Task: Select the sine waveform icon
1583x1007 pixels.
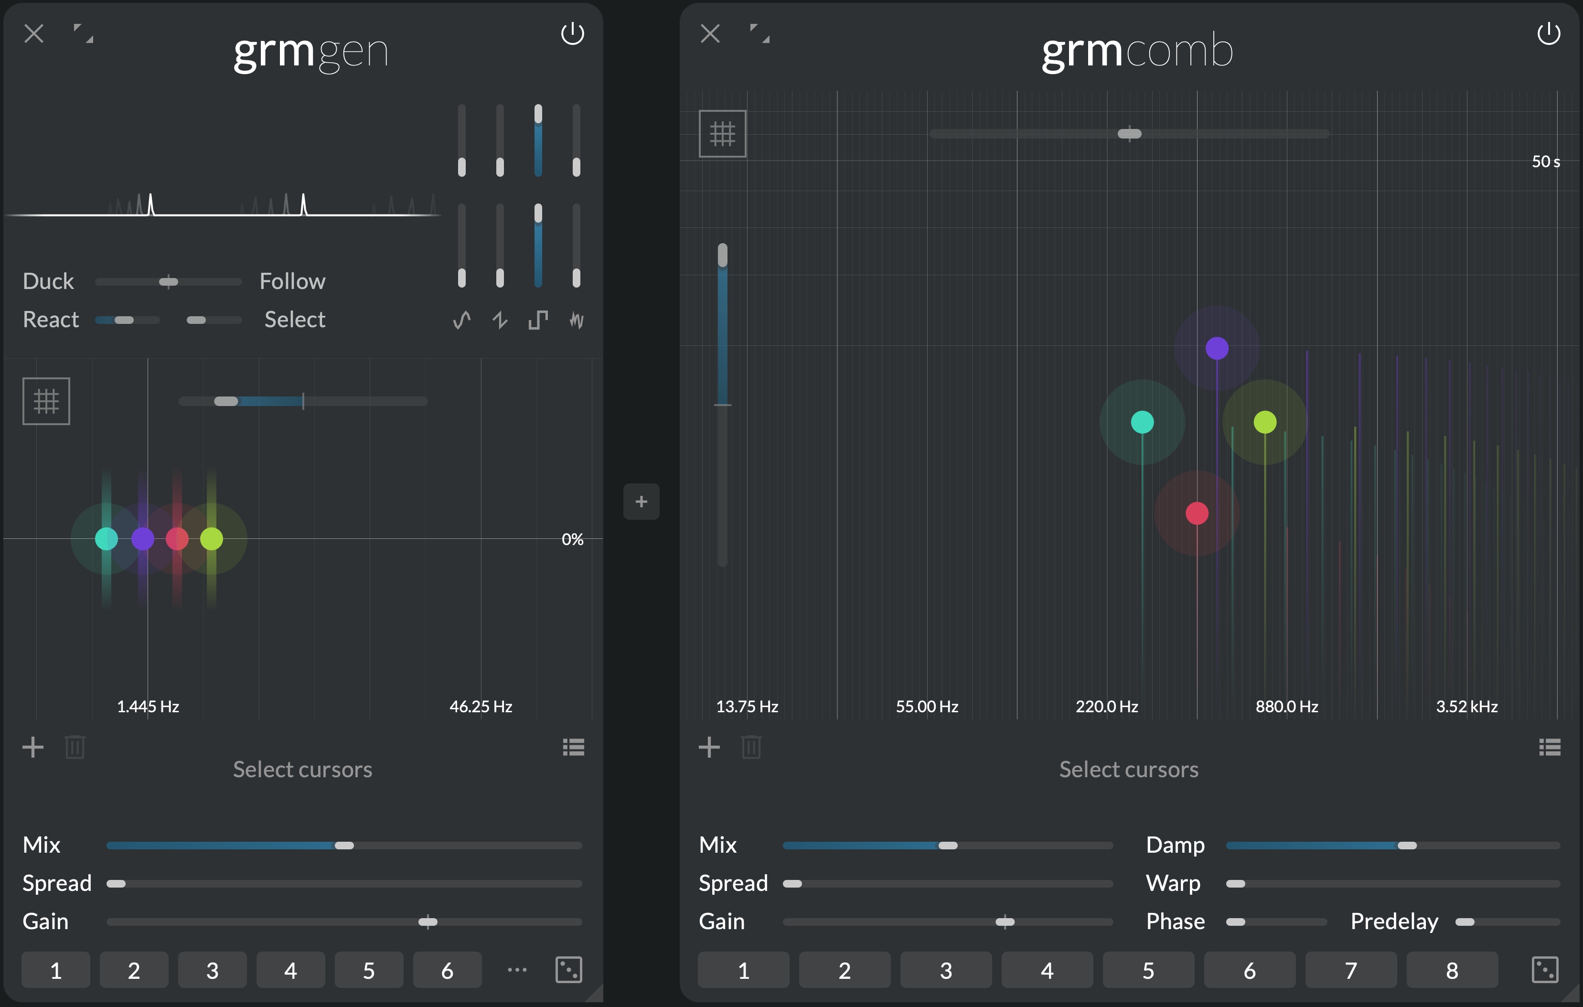Action: [x=461, y=320]
